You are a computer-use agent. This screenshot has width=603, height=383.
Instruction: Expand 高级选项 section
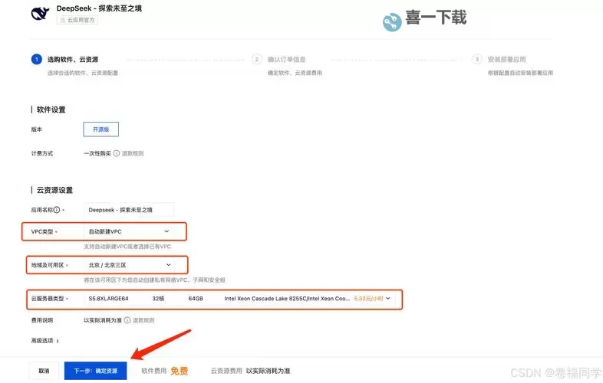coord(45,341)
